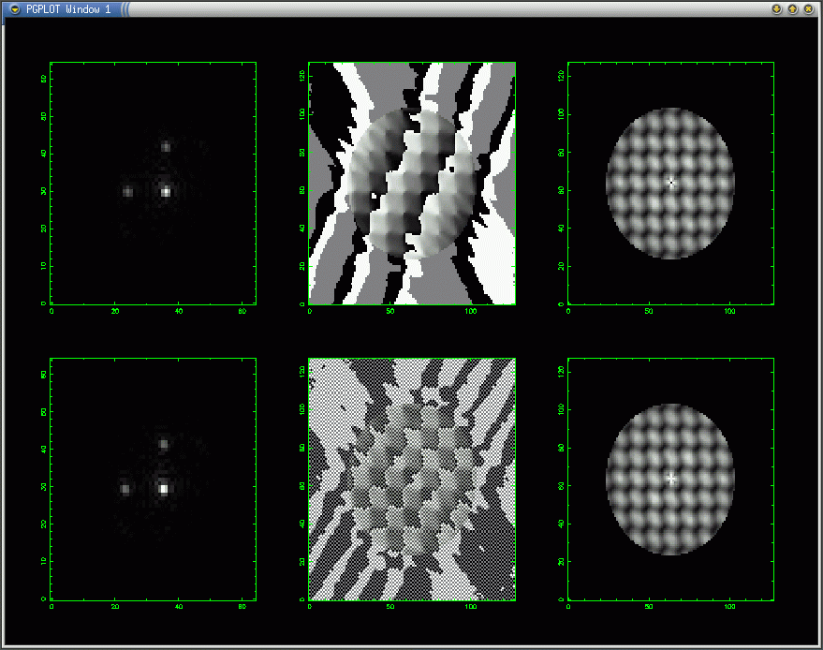
Task: Click the white cross marker in the bottom-right plot
Action: pyautogui.click(x=670, y=479)
